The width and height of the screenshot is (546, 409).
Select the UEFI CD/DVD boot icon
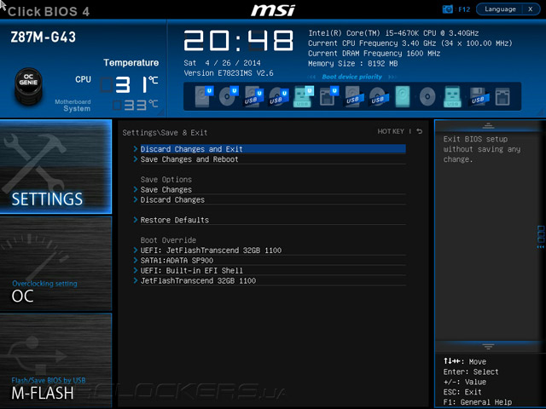229,96
